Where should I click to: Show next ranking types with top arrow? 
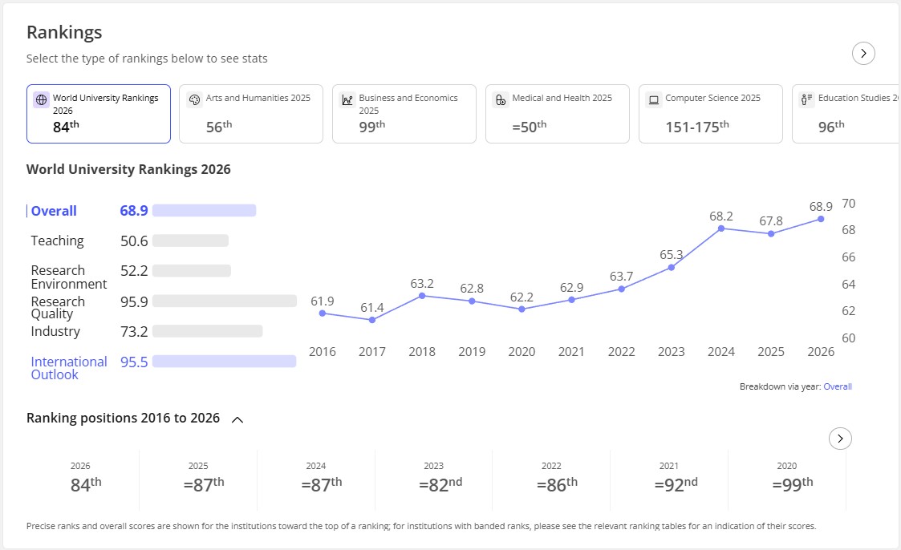click(x=863, y=54)
